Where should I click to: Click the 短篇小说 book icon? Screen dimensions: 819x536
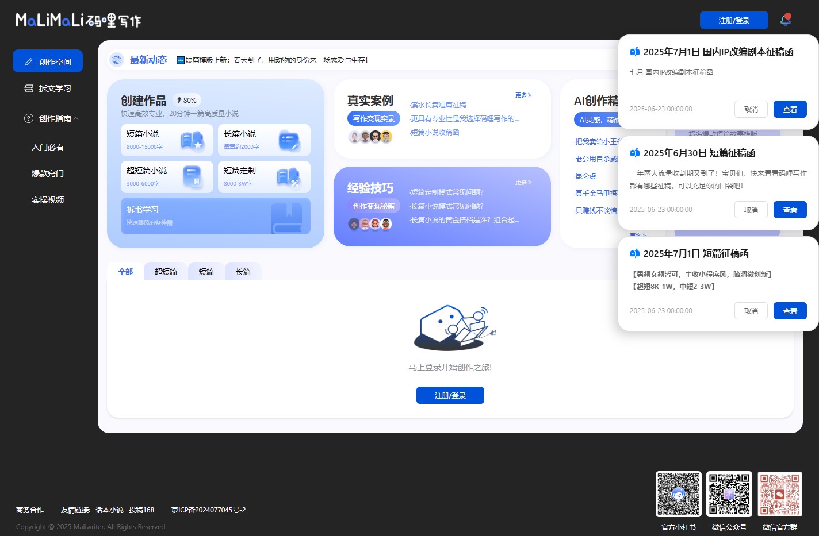[192, 141]
